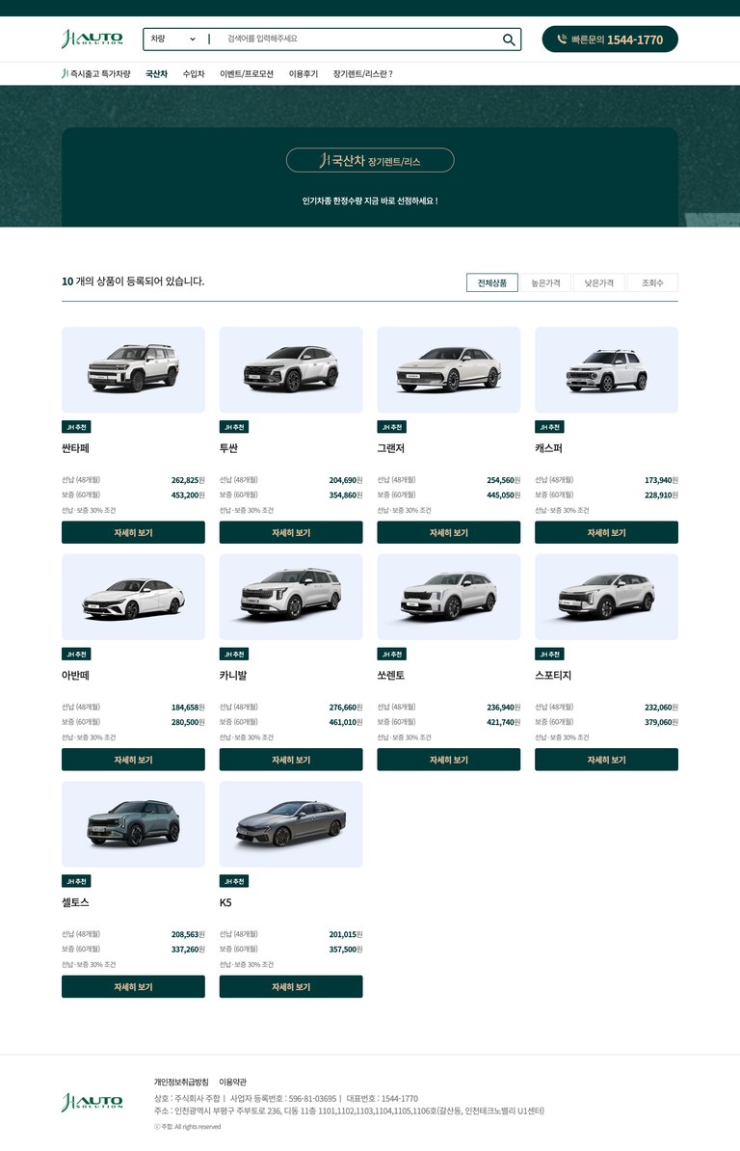Open the 차량 search category dropdown
This screenshot has width=740, height=1151.
173,39
